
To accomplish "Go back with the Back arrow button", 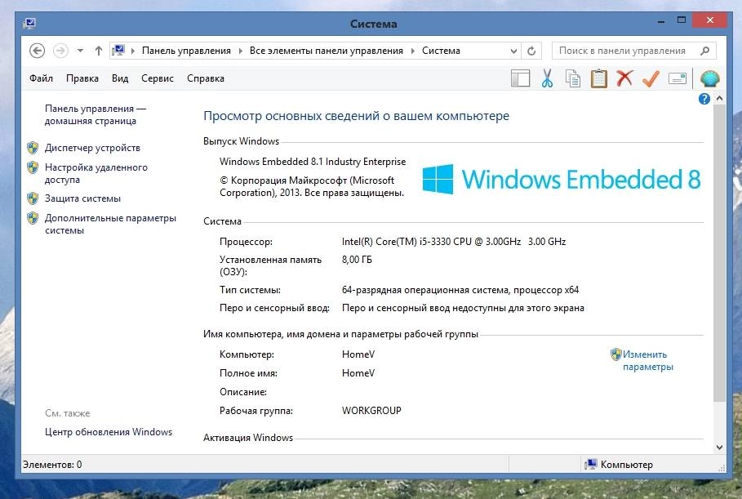I will (37, 50).
